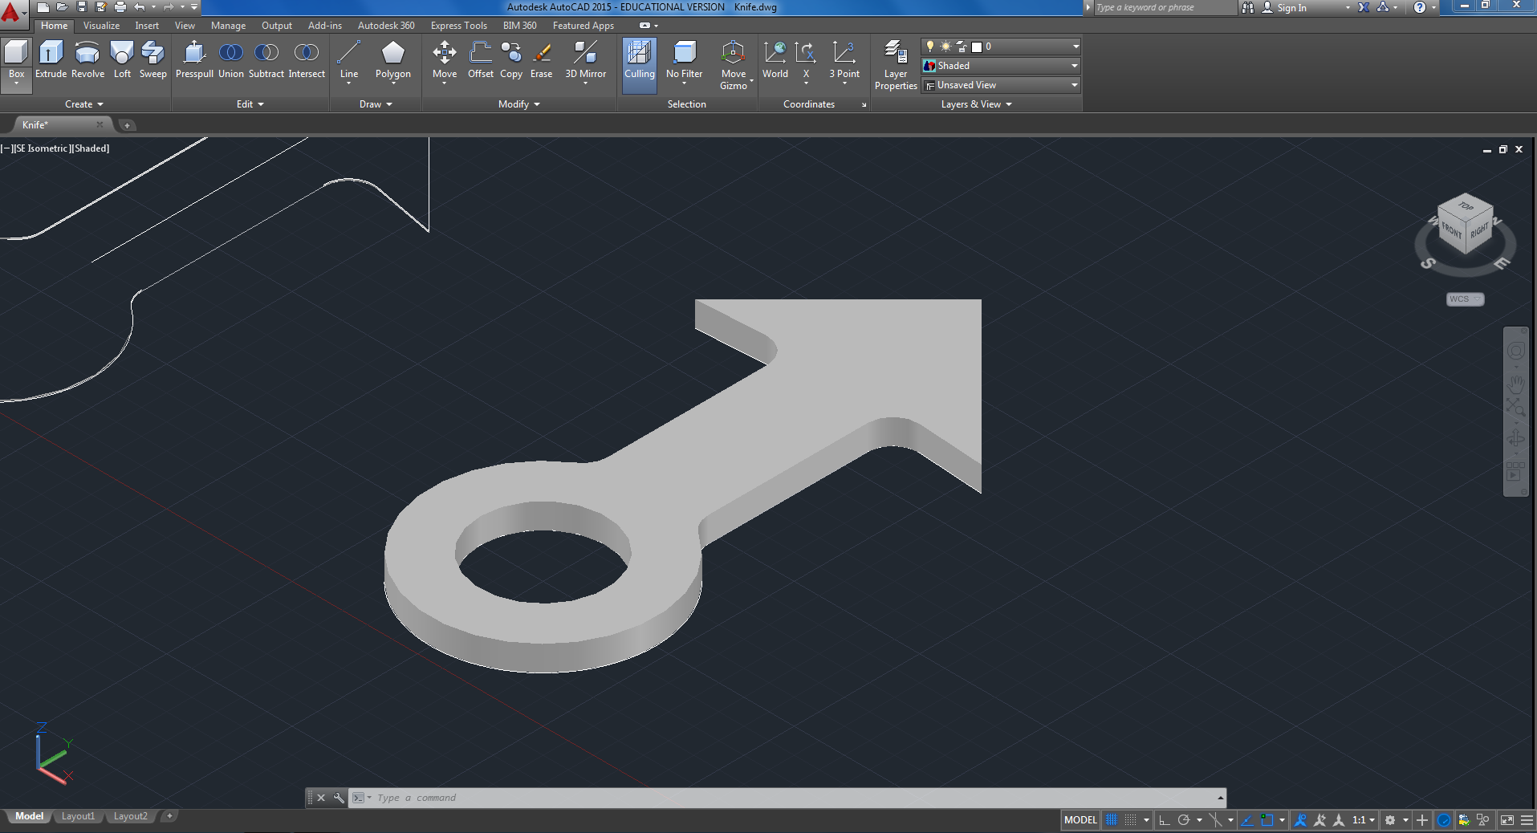Click layer 0 white color swatch
1537x833 pixels.
(977, 47)
